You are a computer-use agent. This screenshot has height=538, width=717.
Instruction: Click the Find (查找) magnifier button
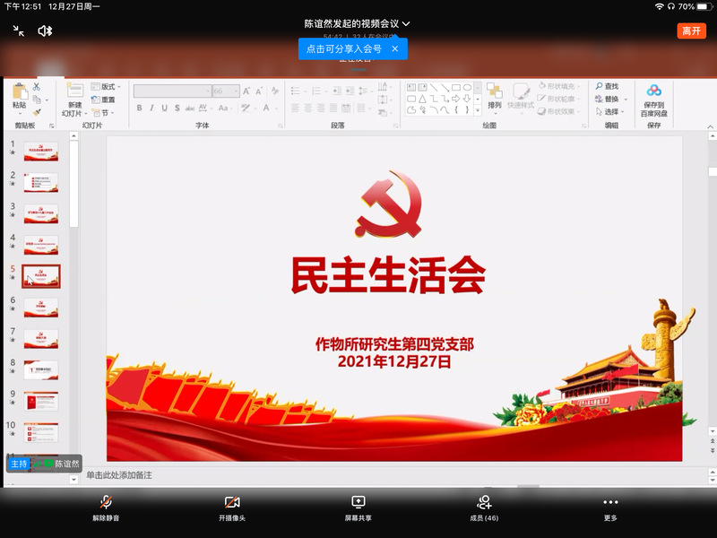coord(608,86)
